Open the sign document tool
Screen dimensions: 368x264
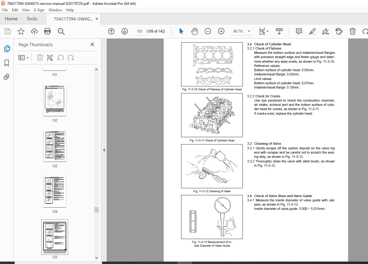click(326, 31)
